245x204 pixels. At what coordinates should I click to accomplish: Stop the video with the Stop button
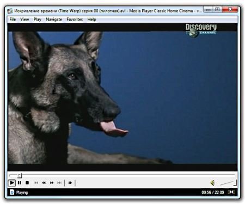point(27,183)
